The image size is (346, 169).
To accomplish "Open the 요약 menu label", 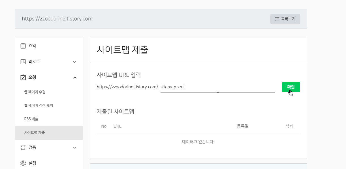I will 32,46.
